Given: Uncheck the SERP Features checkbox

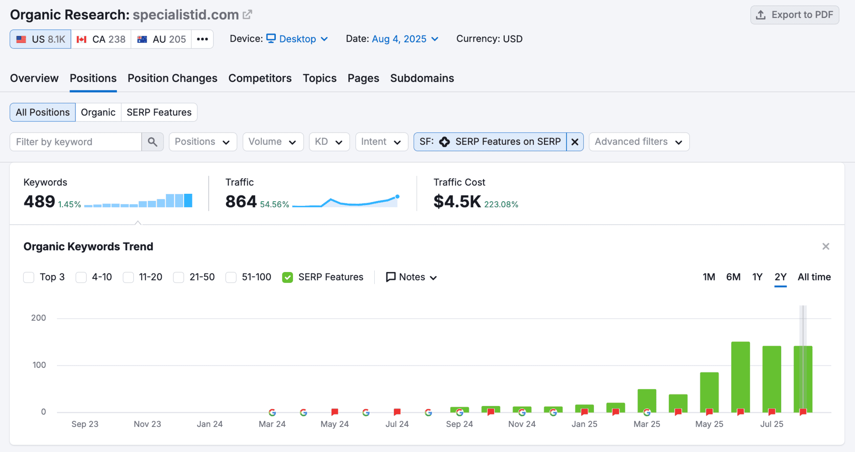Looking at the screenshot, I should pyautogui.click(x=288, y=277).
